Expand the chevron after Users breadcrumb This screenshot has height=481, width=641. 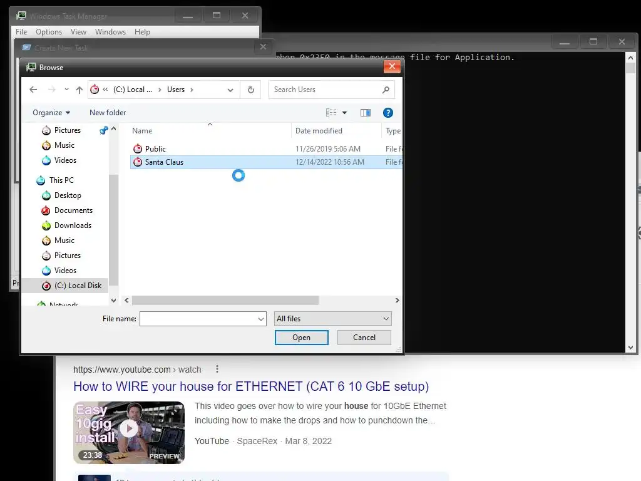coord(192,90)
